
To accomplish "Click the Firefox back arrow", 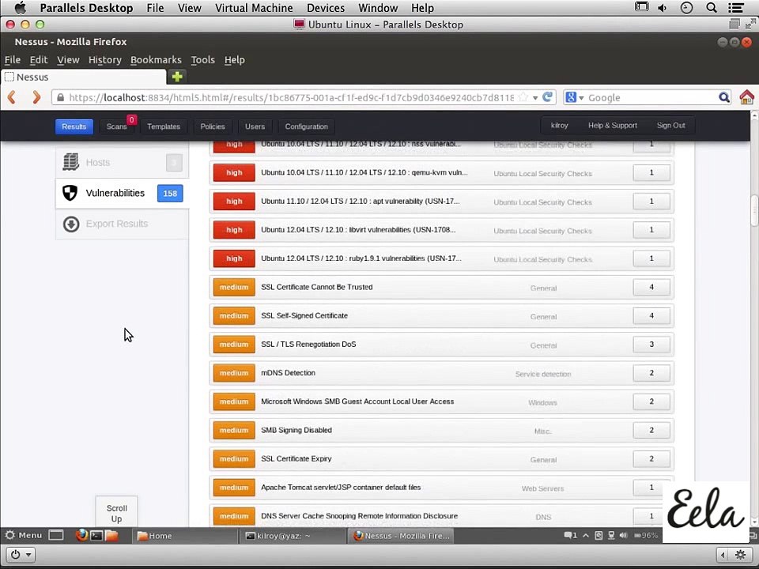I will 12,97.
